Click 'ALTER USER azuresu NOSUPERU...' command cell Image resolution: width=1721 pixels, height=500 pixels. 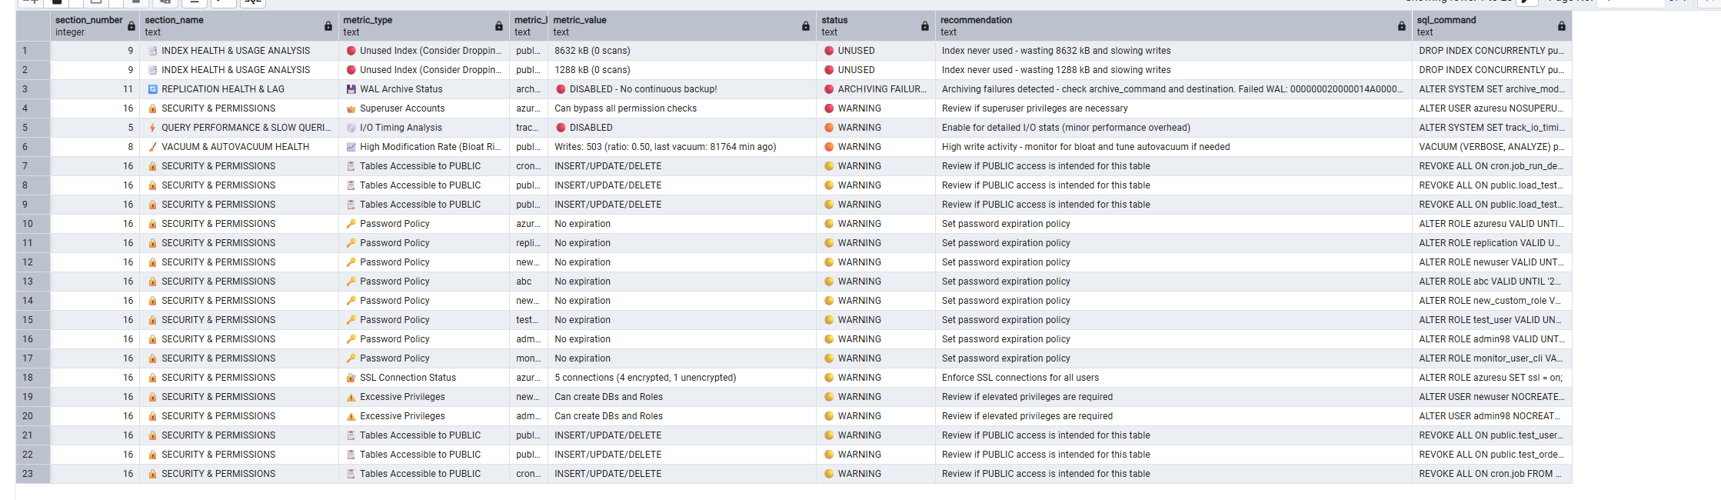click(1492, 108)
